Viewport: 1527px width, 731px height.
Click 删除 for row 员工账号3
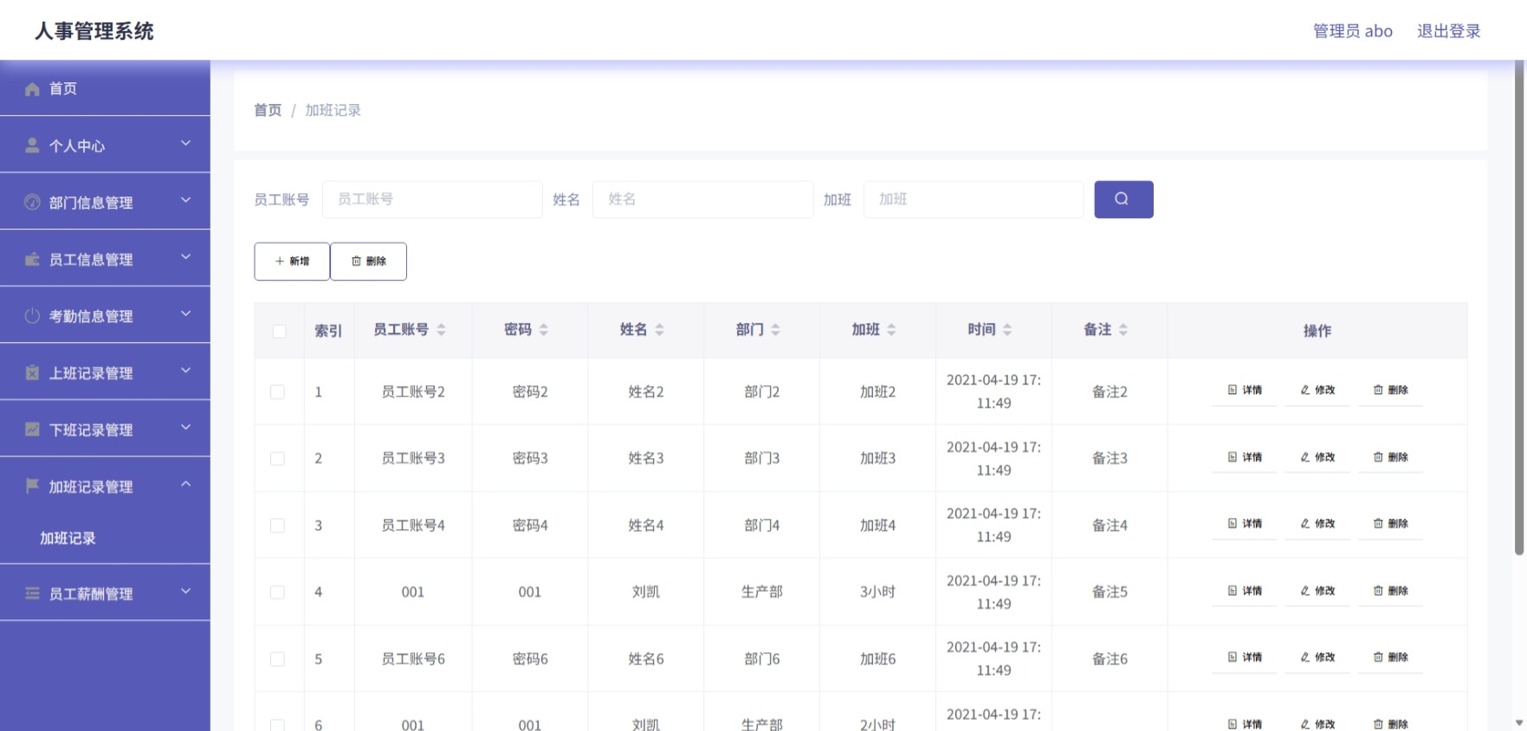1390,457
